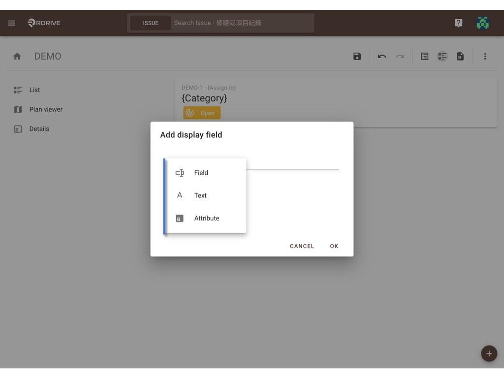Switch to table list layout icon
This screenshot has height=378, width=504.
point(425,57)
